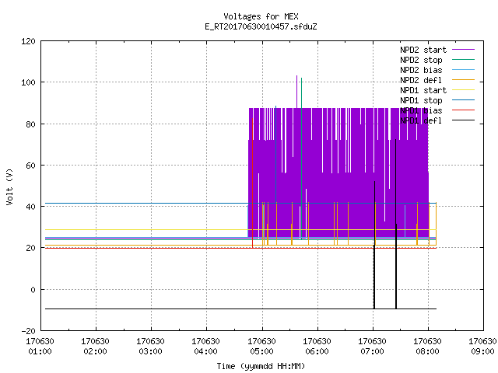Click the orange NPD2 defl legend line
The height and width of the screenshot is (373, 498).
[463, 79]
